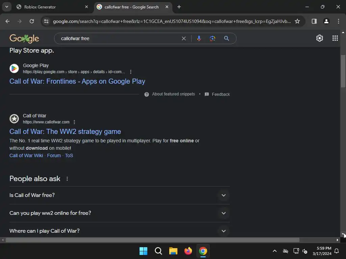Click scroll-up arrow on vertical scrollbar
Viewport: 346px width, 259px height.
click(x=343, y=32)
